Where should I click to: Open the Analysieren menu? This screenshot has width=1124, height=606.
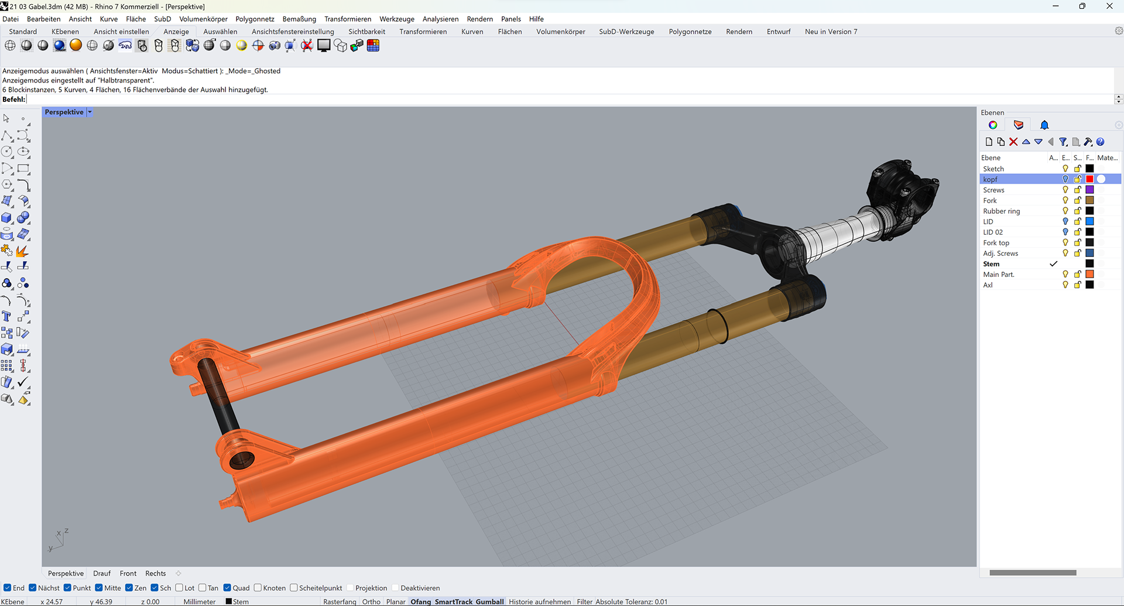[440, 19]
